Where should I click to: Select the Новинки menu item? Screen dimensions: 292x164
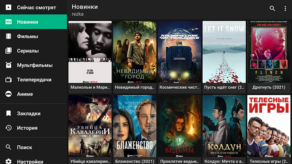coord(34,22)
